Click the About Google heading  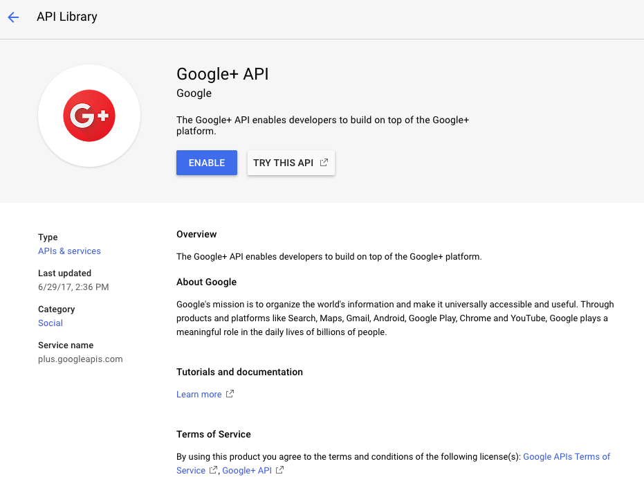click(x=206, y=282)
